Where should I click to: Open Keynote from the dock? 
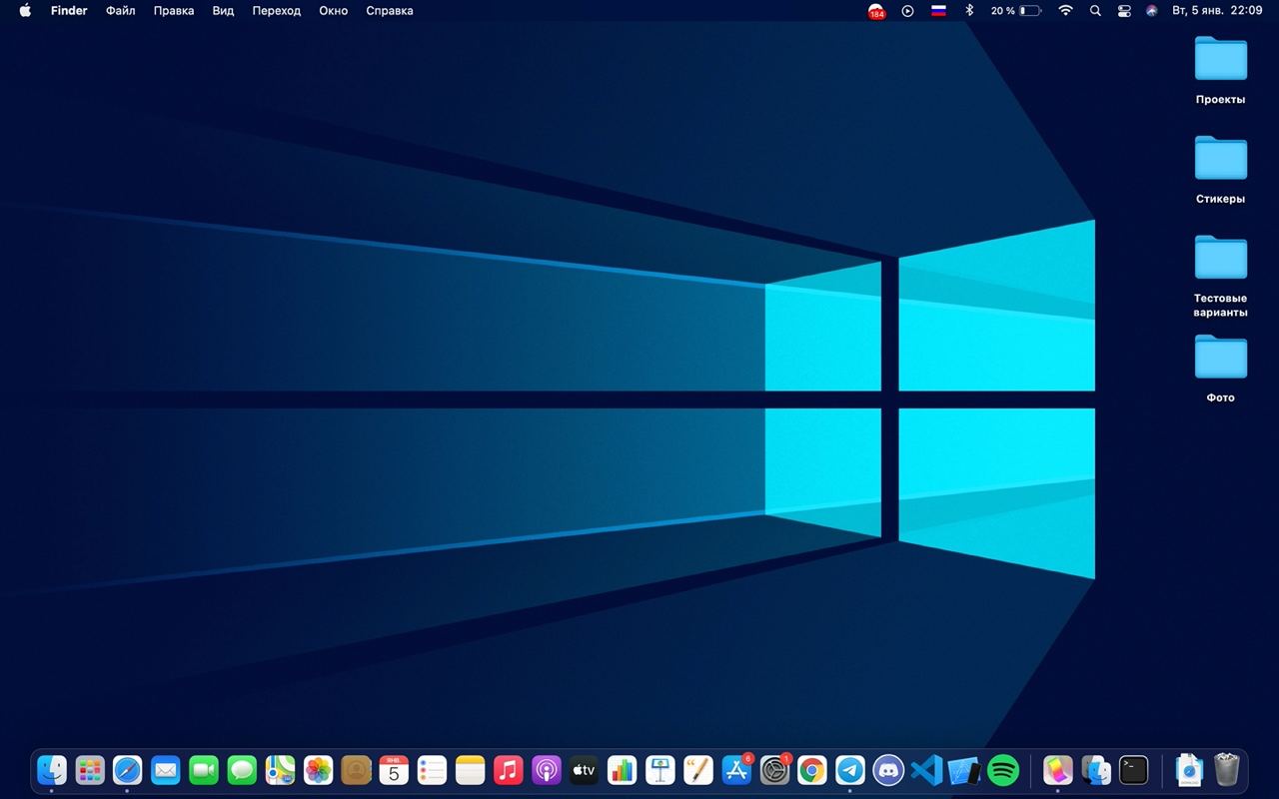coord(659,770)
